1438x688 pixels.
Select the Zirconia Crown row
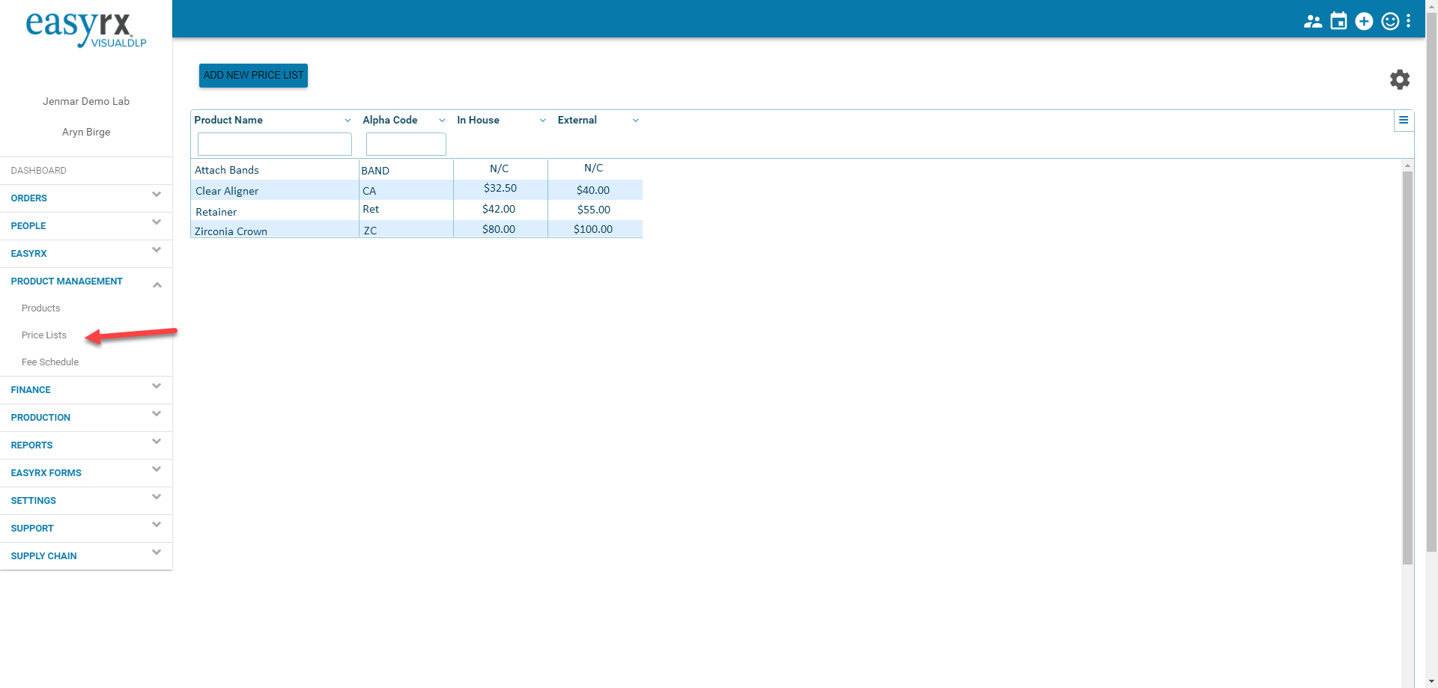(x=416, y=229)
